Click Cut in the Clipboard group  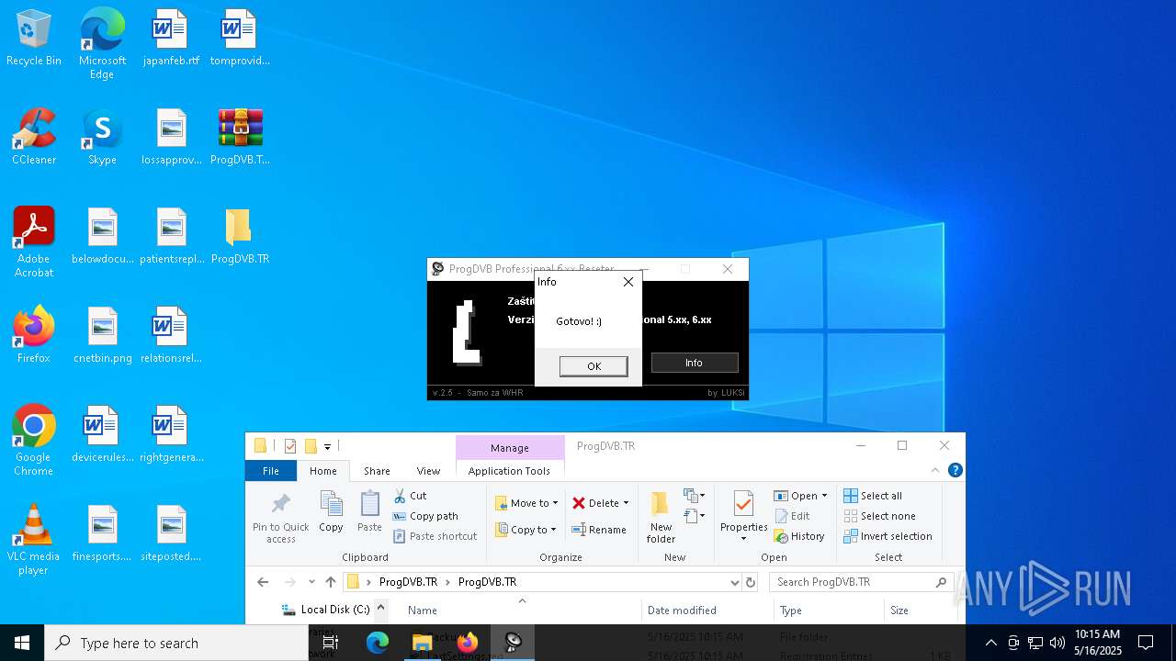411,496
